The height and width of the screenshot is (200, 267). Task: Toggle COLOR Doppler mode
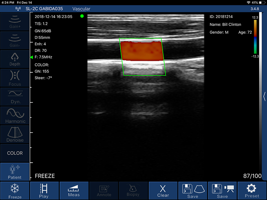coord(15,153)
